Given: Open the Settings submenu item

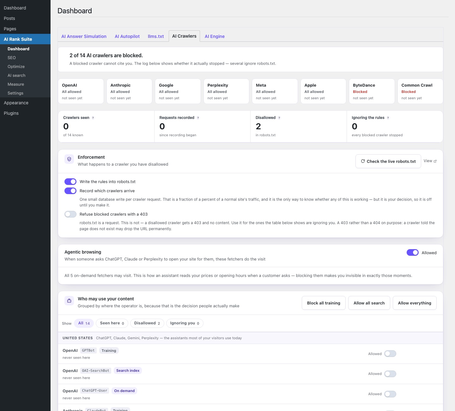Looking at the screenshot, I should (25, 93).
